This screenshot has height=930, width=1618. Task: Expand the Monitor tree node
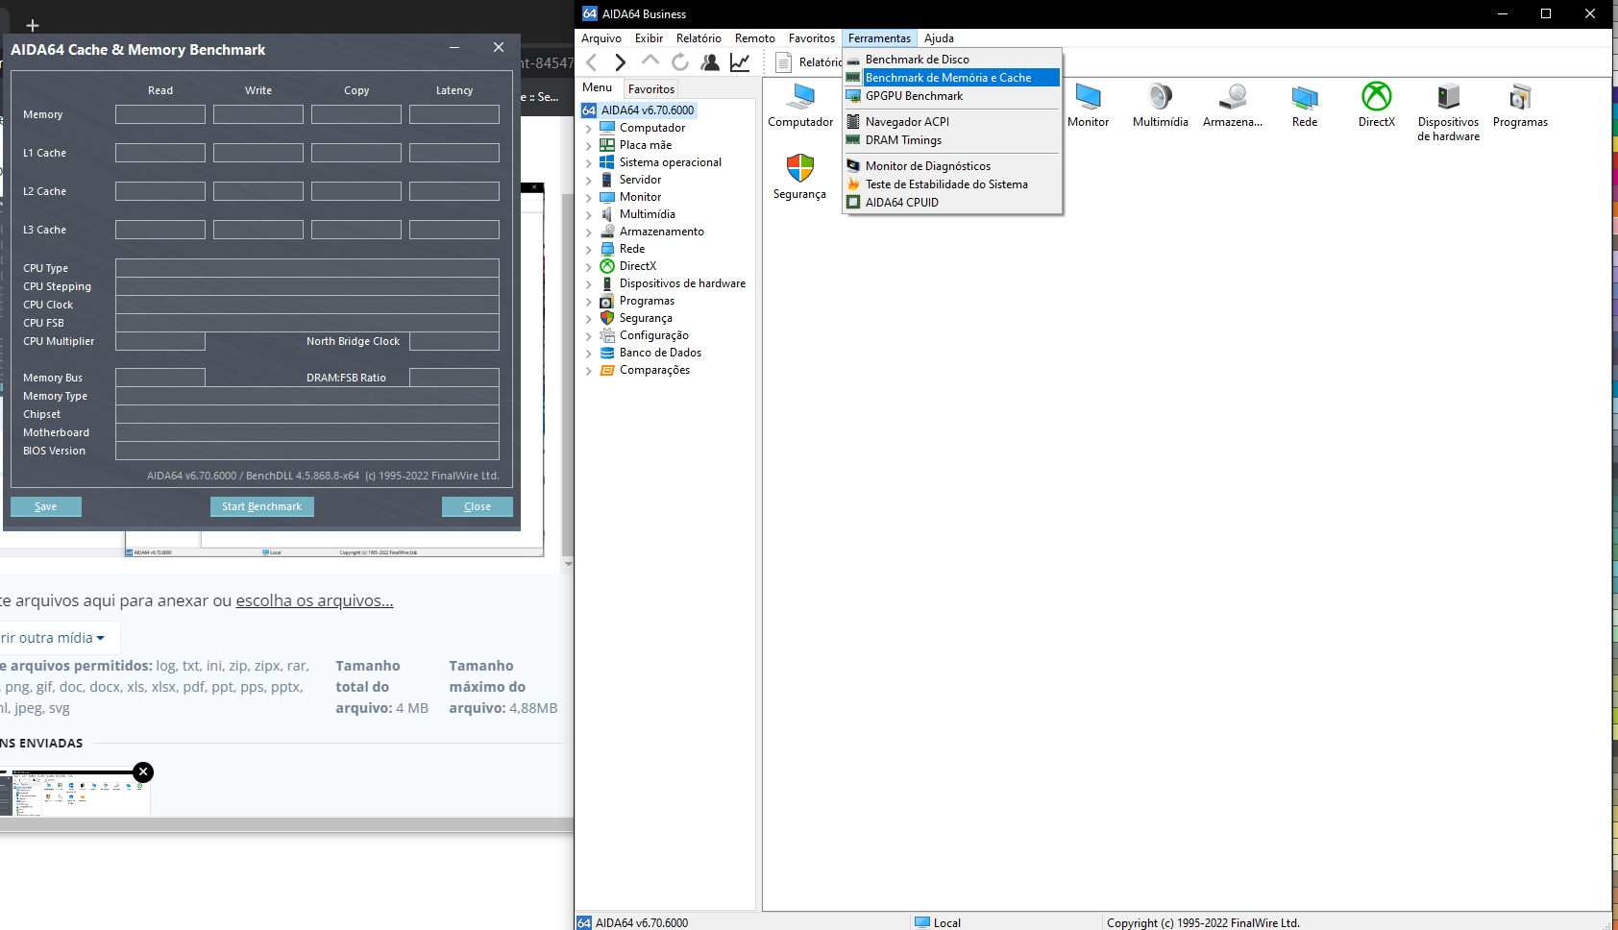(588, 198)
